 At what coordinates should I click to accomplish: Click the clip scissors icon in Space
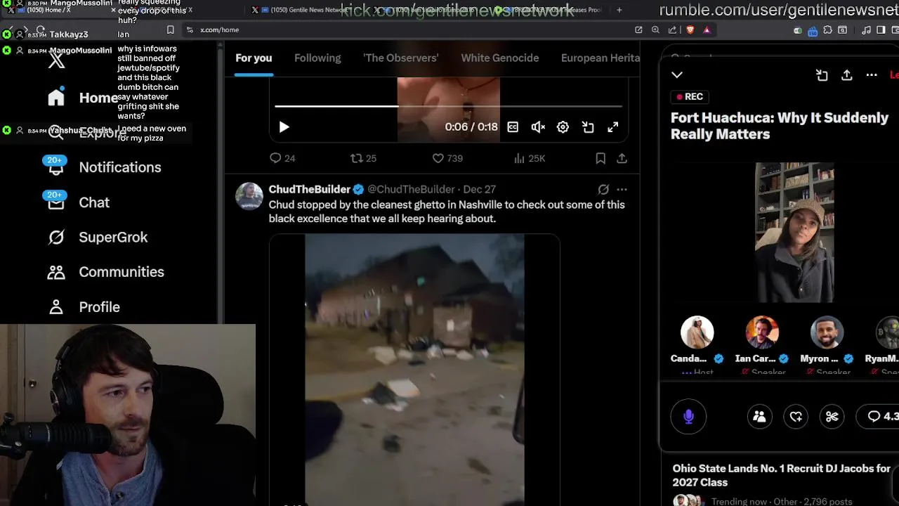click(832, 417)
